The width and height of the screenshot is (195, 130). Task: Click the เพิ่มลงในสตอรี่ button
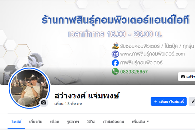click(169, 101)
